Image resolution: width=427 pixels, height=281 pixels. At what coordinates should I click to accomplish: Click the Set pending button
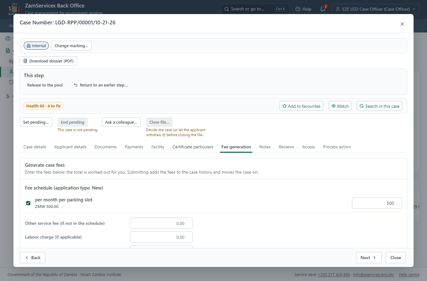[36, 122]
